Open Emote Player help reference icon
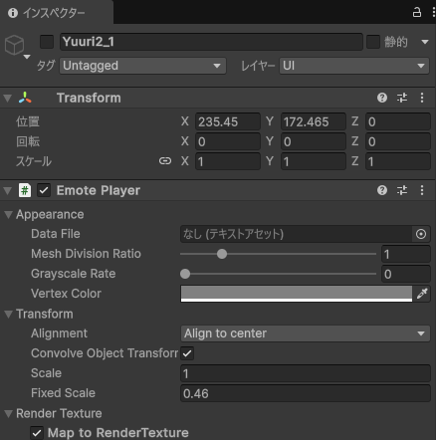436x440 pixels. click(x=382, y=190)
